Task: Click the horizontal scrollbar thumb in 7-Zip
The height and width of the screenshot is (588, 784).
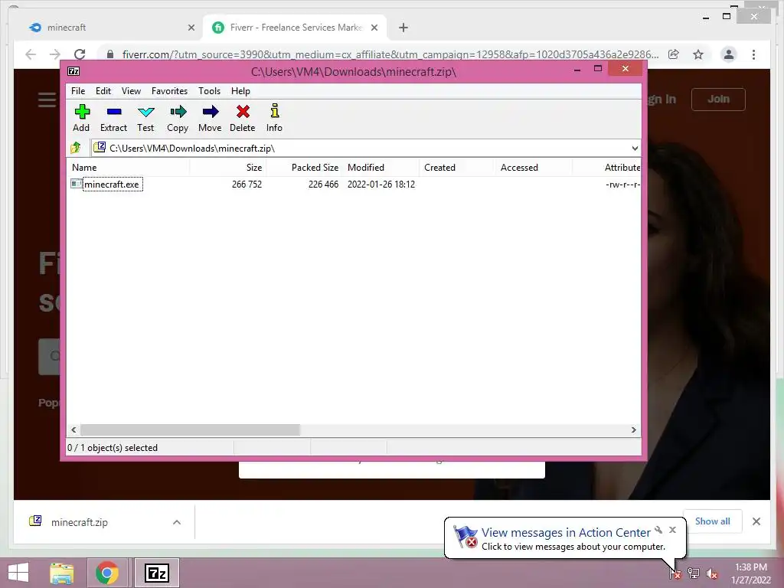Action: pyautogui.click(x=190, y=430)
